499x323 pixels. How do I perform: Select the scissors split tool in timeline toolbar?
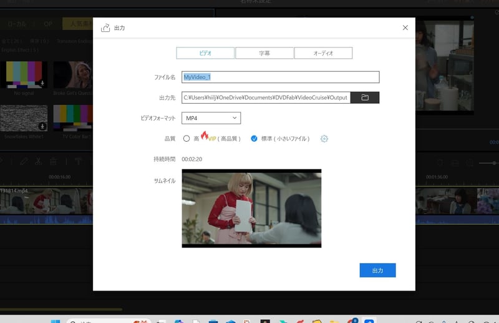[x=39, y=161]
